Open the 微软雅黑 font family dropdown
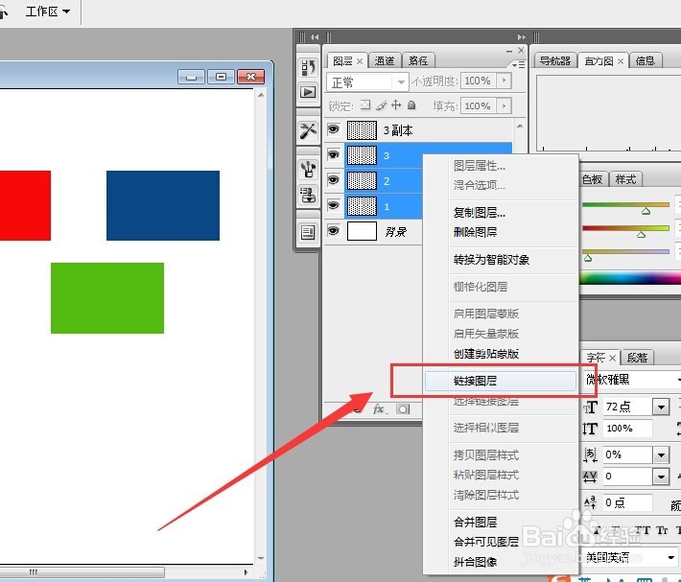 632,380
